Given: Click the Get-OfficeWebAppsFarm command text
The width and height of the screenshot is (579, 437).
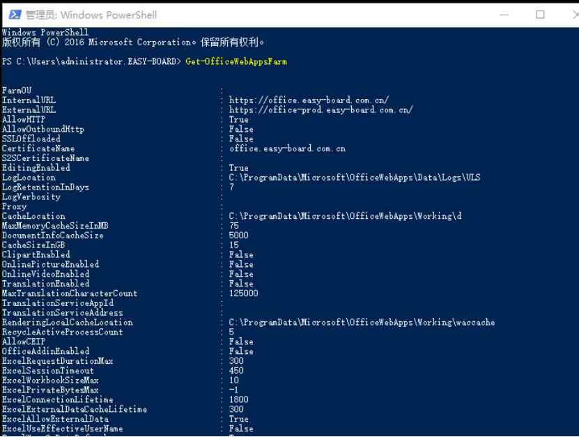Looking at the screenshot, I should (x=236, y=61).
